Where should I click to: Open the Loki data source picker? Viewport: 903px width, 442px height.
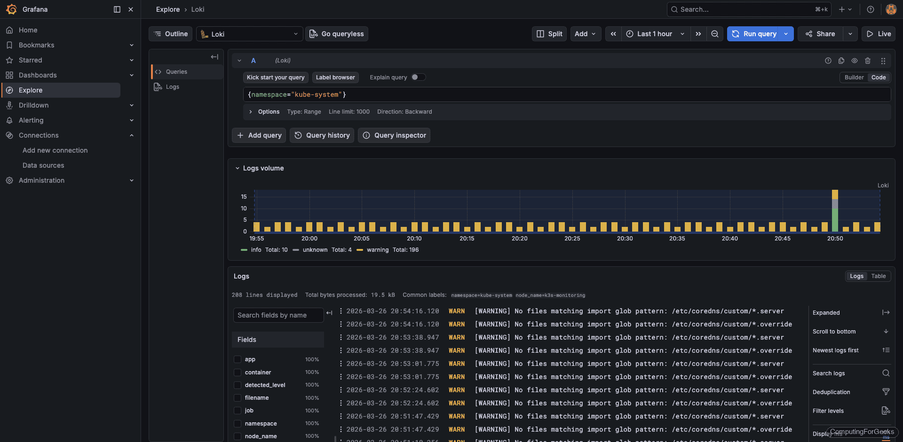pyautogui.click(x=249, y=34)
